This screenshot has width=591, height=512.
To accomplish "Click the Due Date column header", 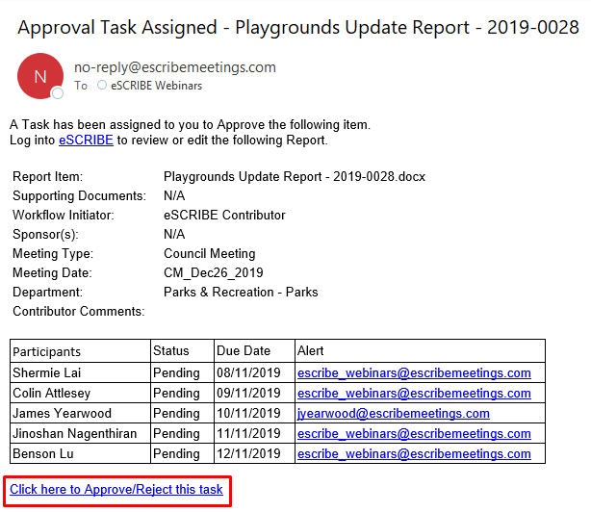I will pos(244,350).
